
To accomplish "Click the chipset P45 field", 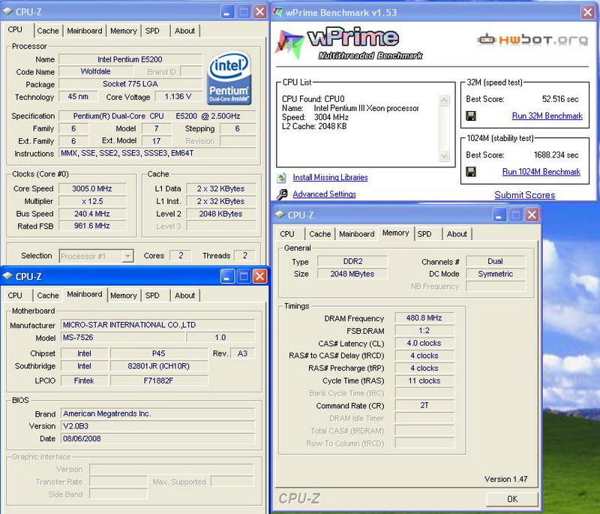I will pos(159,353).
